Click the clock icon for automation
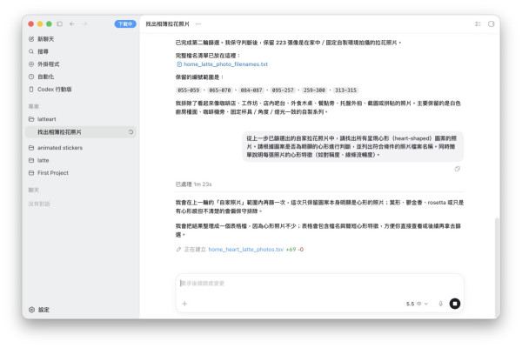Image resolution: width=522 pixels, height=348 pixels. (31, 77)
